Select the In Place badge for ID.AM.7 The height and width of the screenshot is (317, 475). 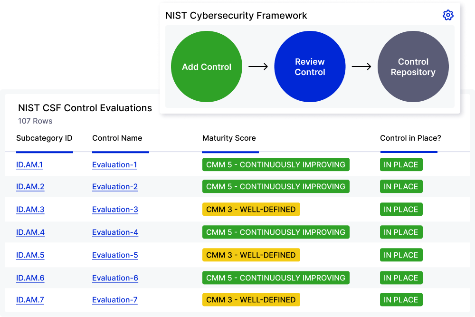[401, 300]
